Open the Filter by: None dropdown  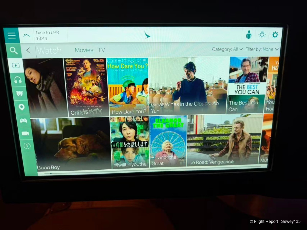pyautogui.click(x=262, y=49)
